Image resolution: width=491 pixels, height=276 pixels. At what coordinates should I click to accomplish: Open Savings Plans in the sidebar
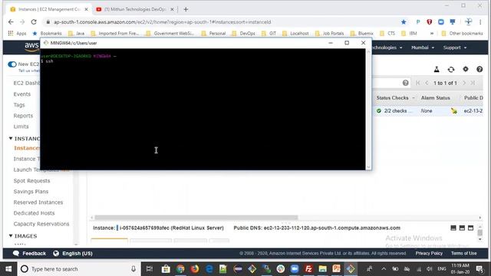[x=31, y=191]
